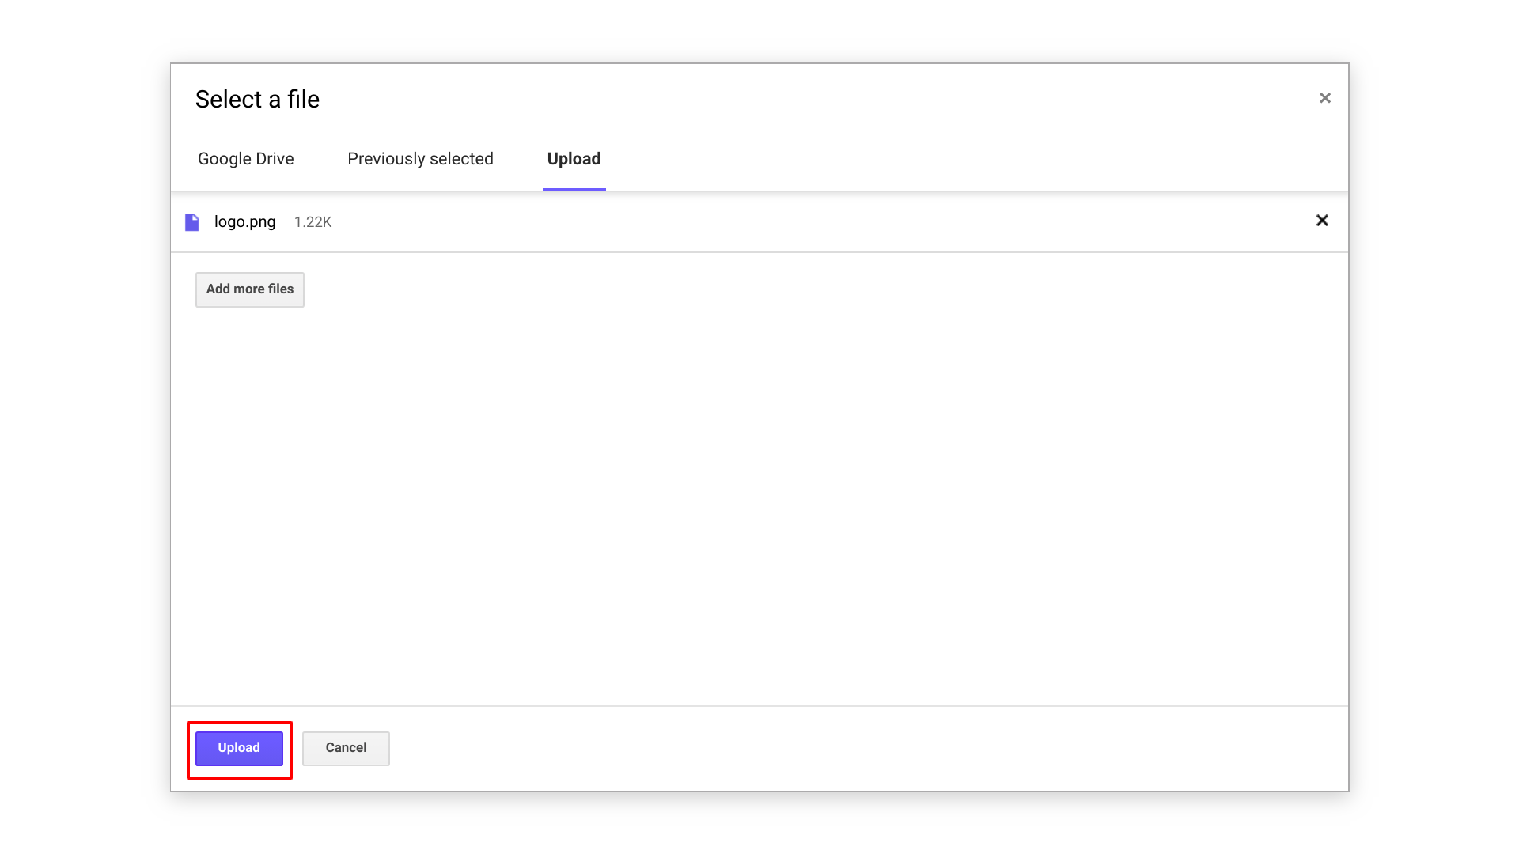Click the purple file icon beside logo.png
The image size is (1519, 854).
tap(191, 222)
